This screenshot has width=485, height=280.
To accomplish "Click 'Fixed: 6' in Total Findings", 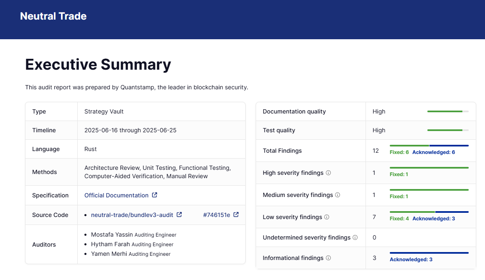I will [399, 152].
